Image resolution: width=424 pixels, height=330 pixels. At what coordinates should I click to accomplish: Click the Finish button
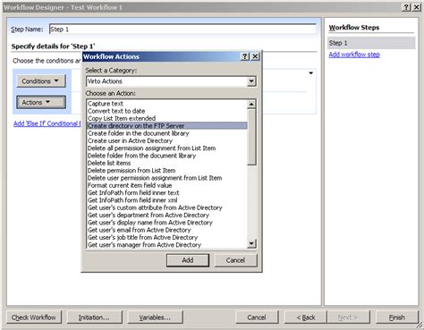397,317
